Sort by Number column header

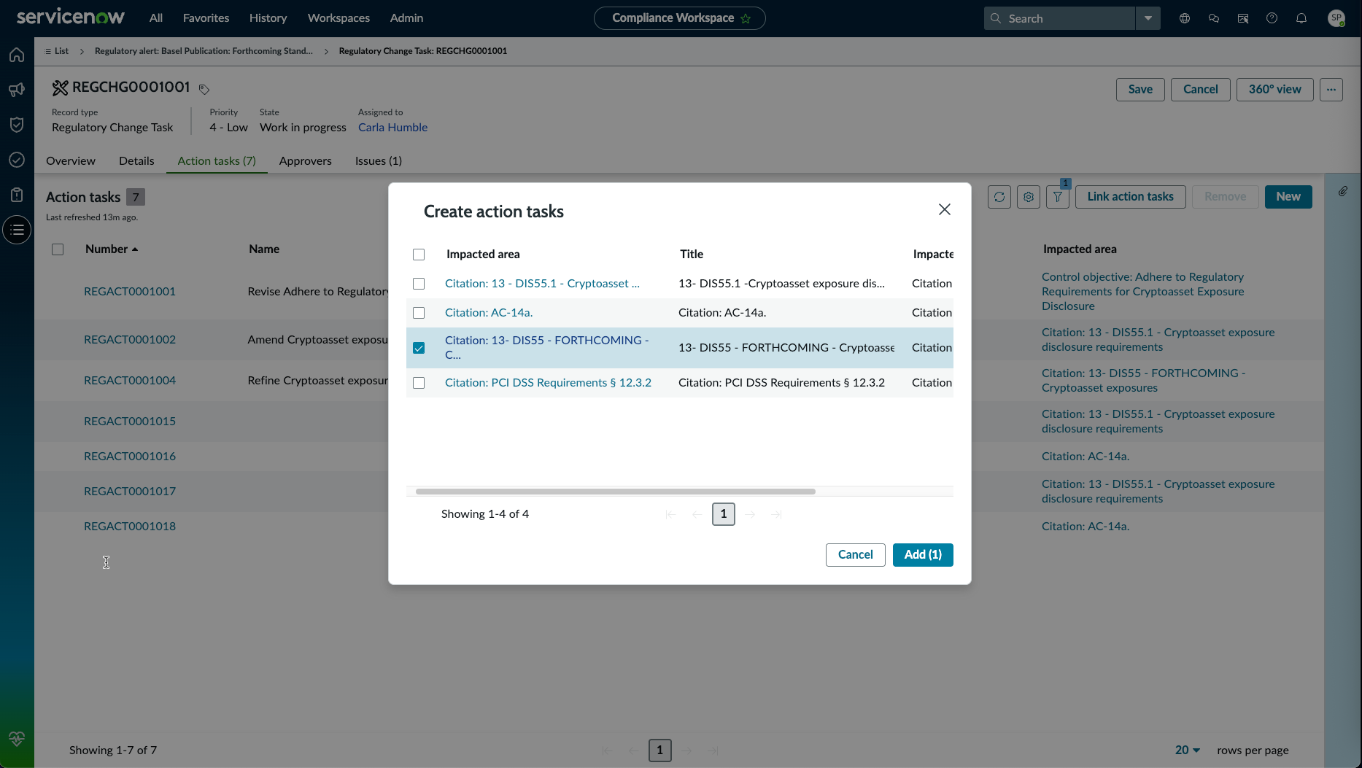pos(112,249)
